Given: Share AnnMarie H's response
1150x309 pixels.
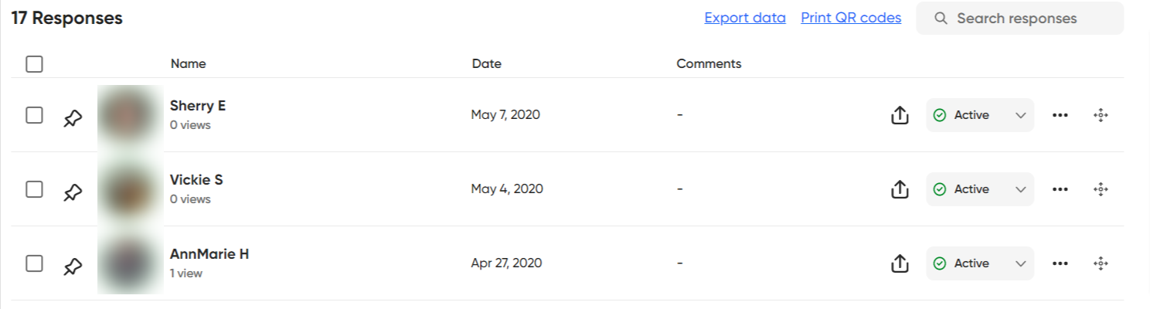Looking at the screenshot, I should (x=899, y=263).
